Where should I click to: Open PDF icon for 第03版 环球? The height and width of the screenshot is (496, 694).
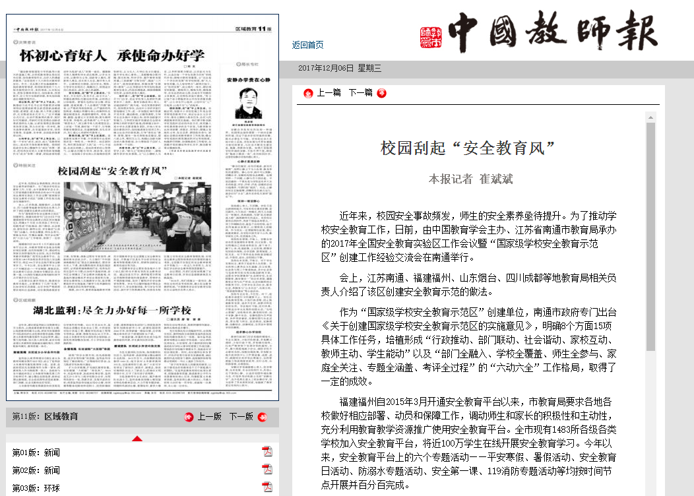(267, 487)
